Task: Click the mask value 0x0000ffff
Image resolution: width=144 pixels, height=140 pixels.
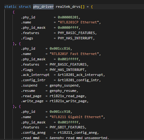Action: point(68,27)
